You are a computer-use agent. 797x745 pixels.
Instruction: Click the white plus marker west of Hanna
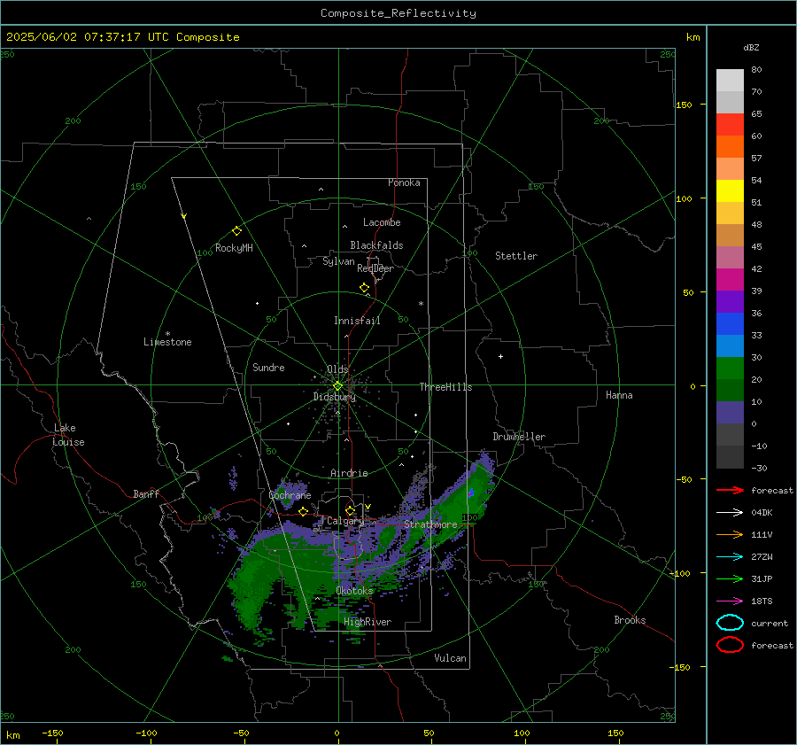(x=500, y=356)
